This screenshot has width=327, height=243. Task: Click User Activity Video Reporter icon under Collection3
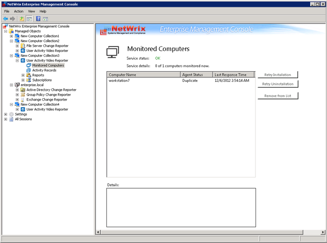23,61
